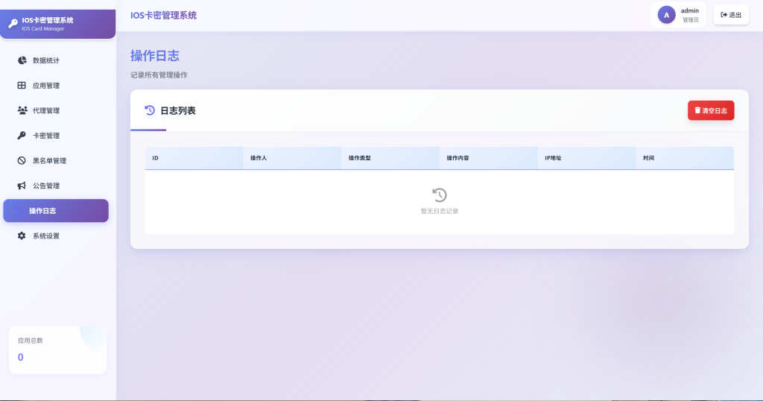
Task: Click the IP地址 column header
Action: tap(553, 158)
